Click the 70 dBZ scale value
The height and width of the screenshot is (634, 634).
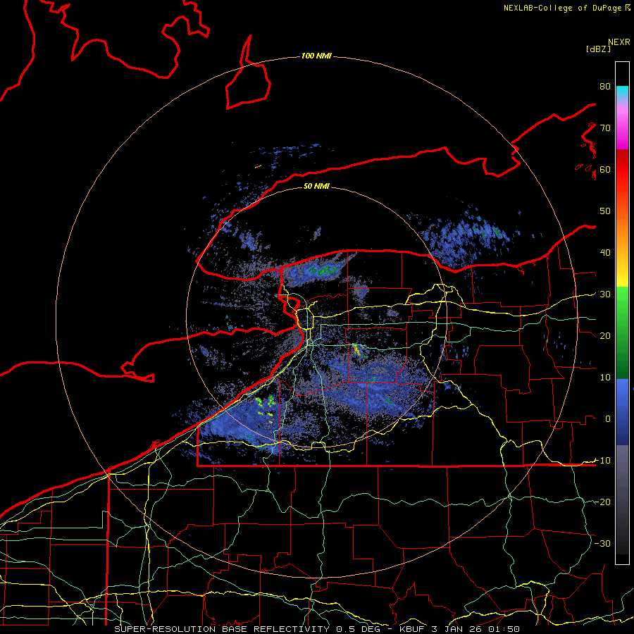click(605, 128)
